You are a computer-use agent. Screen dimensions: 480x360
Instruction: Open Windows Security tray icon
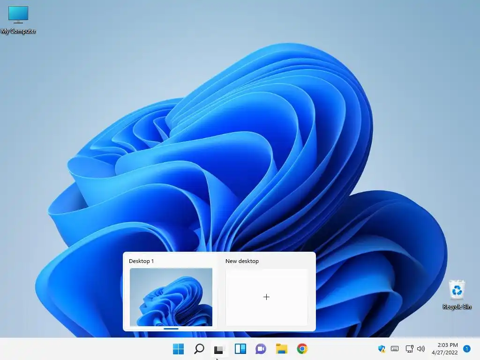382,349
